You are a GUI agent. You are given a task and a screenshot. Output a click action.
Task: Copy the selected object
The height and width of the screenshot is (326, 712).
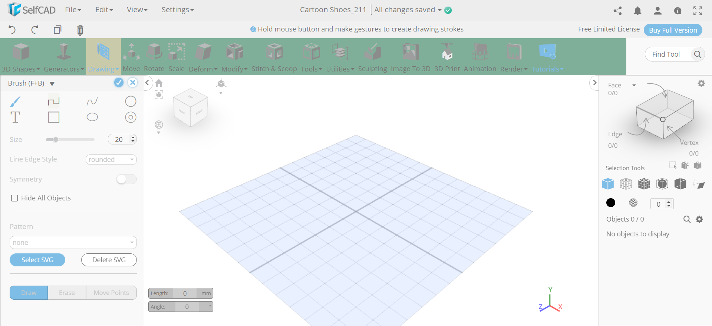coord(57,30)
